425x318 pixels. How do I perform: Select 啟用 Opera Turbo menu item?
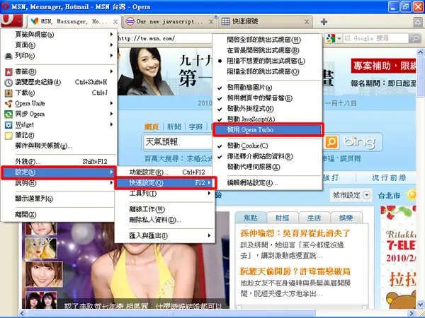[267, 130]
